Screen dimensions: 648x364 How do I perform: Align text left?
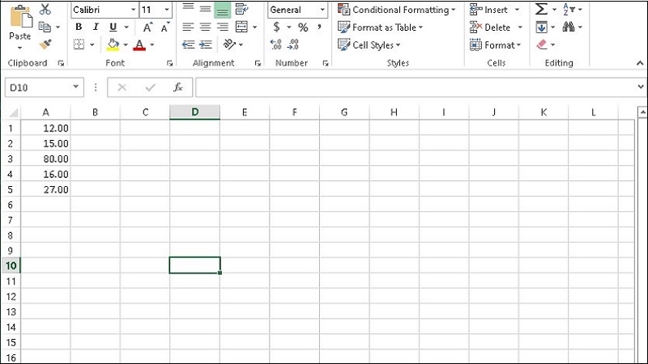pyautogui.click(x=189, y=27)
